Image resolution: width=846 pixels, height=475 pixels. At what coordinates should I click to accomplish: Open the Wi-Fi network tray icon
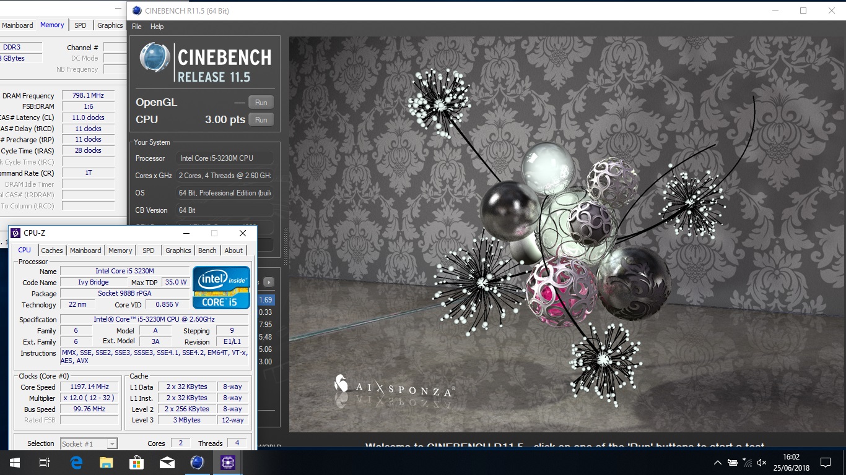tap(748, 462)
